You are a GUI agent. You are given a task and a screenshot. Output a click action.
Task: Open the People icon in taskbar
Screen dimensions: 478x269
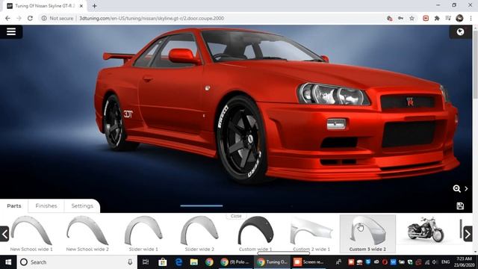click(338, 262)
